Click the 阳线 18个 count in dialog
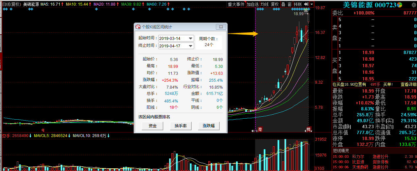The height and width of the screenshot is (171, 417). pos(174,107)
